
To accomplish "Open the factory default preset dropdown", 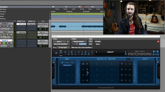I will (x=79, y=42).
